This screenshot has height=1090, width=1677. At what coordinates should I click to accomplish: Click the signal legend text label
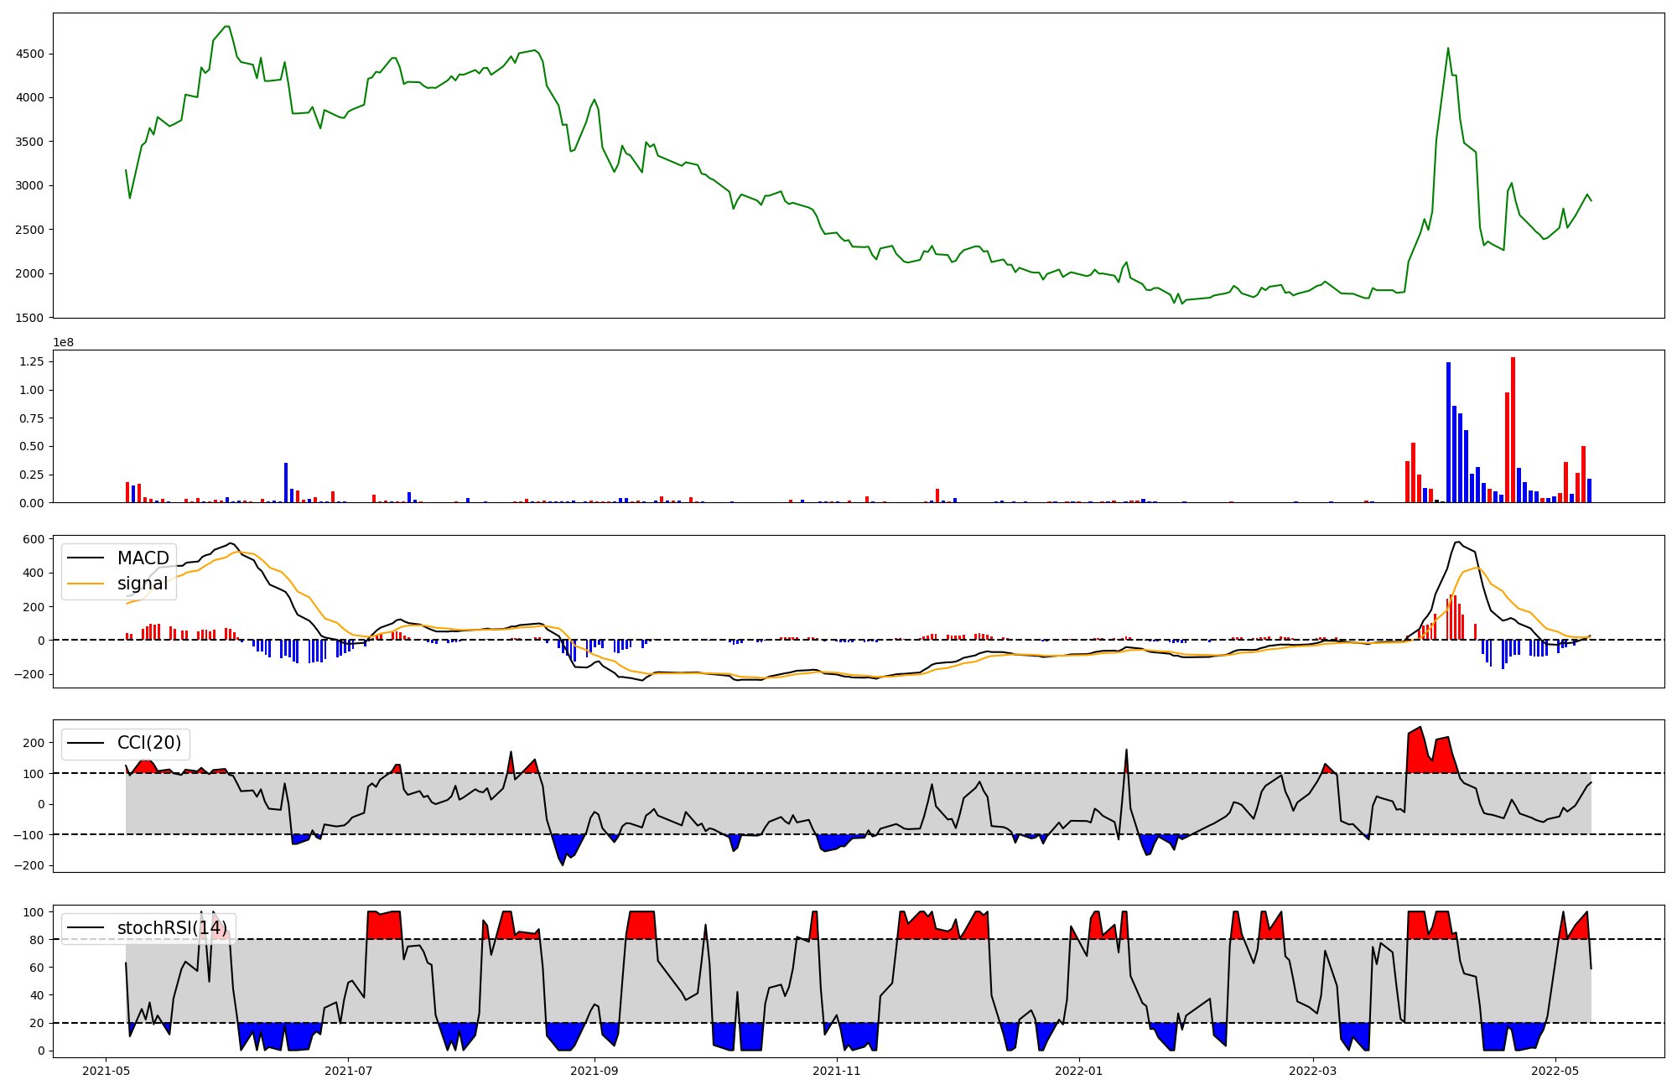[143, 584]
